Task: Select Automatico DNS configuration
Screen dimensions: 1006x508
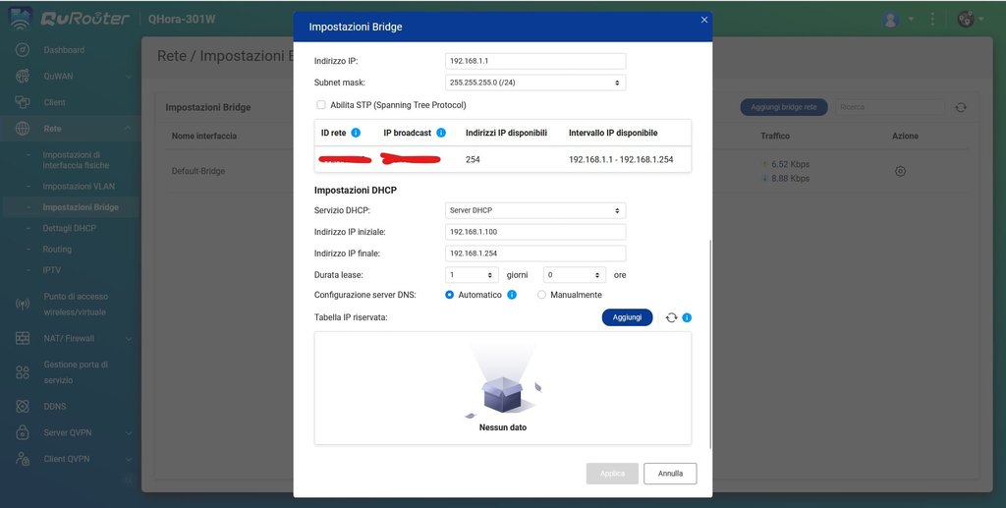Action: [x=450, y=295]
